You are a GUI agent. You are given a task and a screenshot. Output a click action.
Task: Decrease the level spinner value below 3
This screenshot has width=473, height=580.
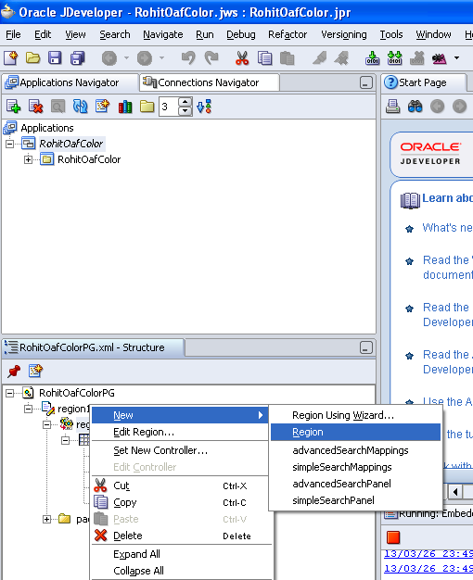click(185, 111)
